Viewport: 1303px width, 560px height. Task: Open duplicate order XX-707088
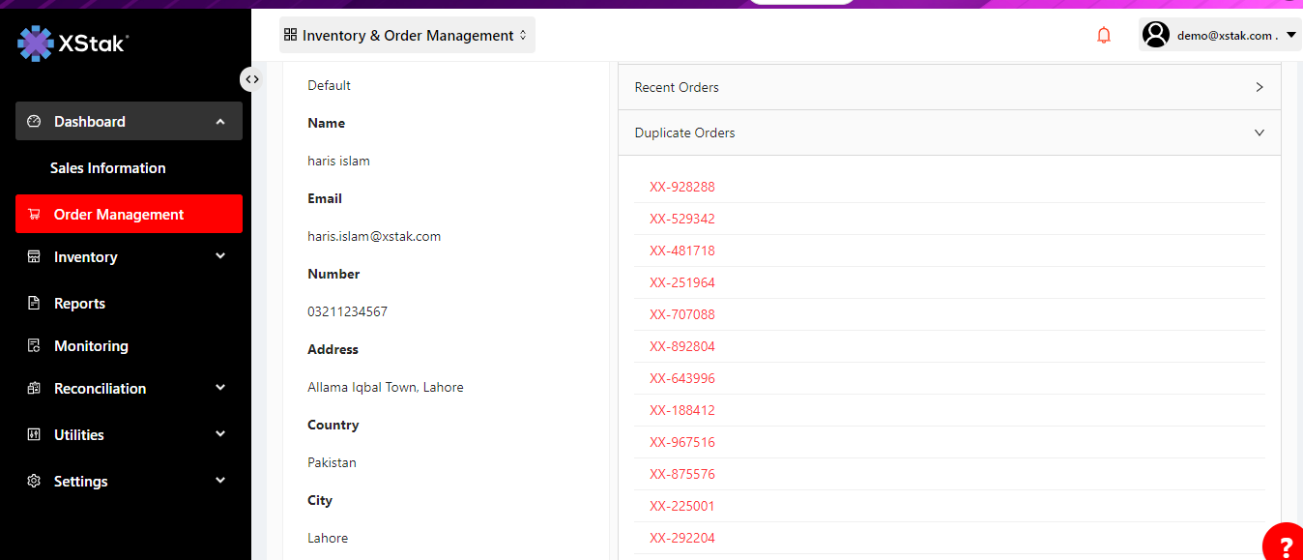point(682,314)
